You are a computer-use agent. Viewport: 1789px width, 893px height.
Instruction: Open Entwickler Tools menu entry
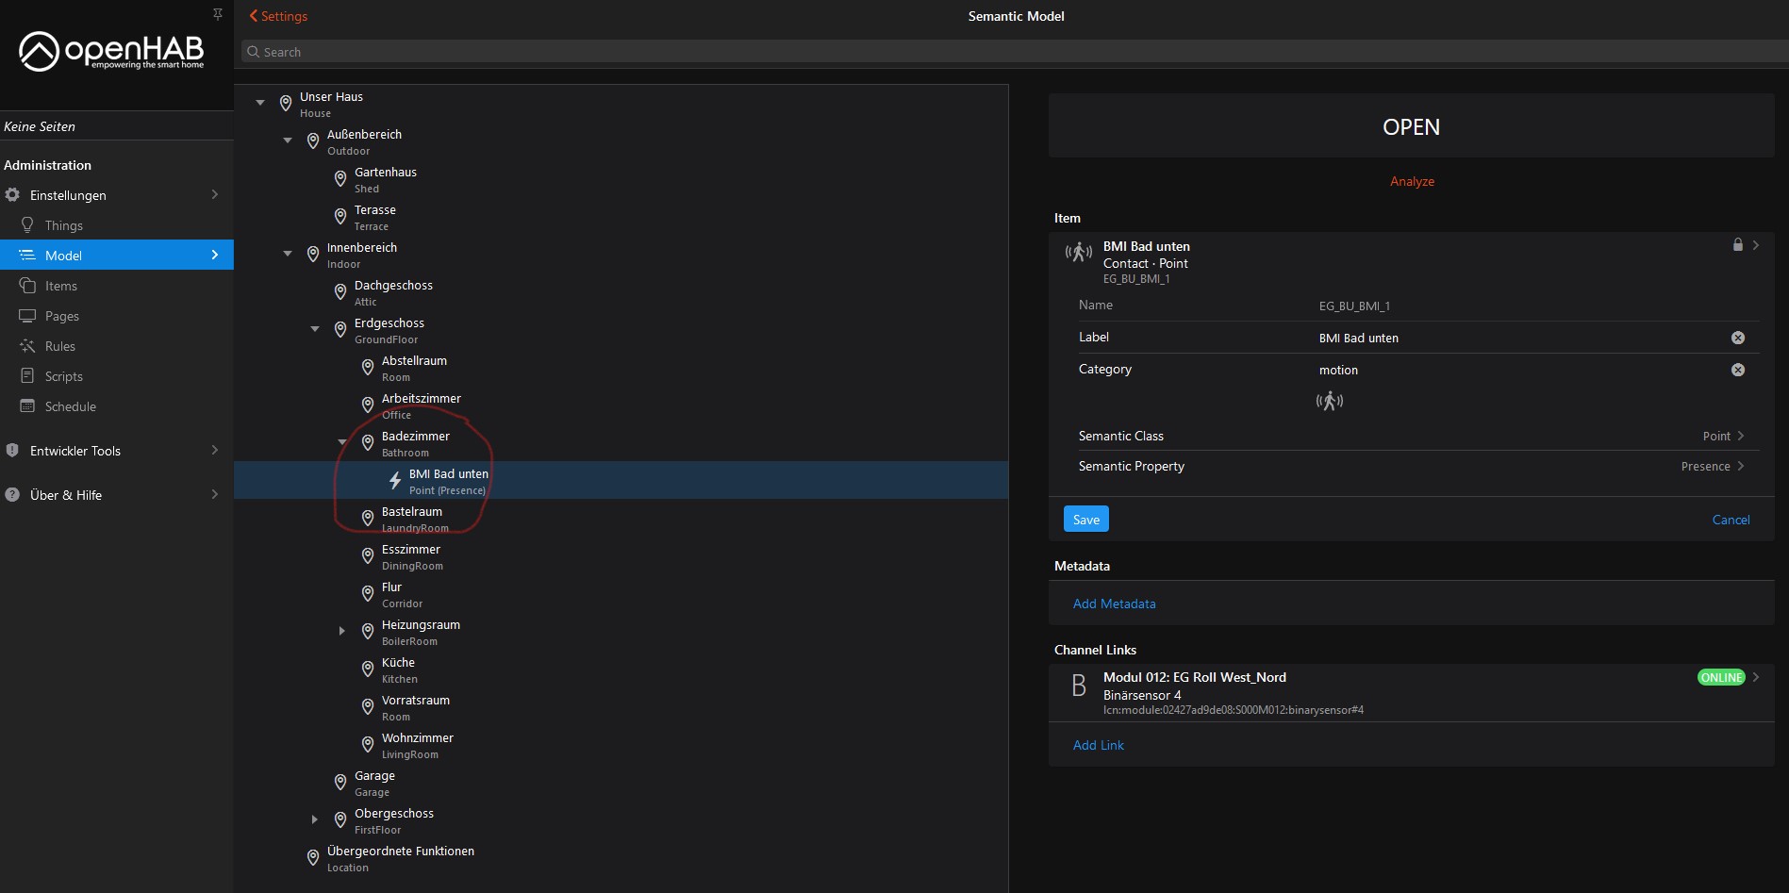coord(117,451)
